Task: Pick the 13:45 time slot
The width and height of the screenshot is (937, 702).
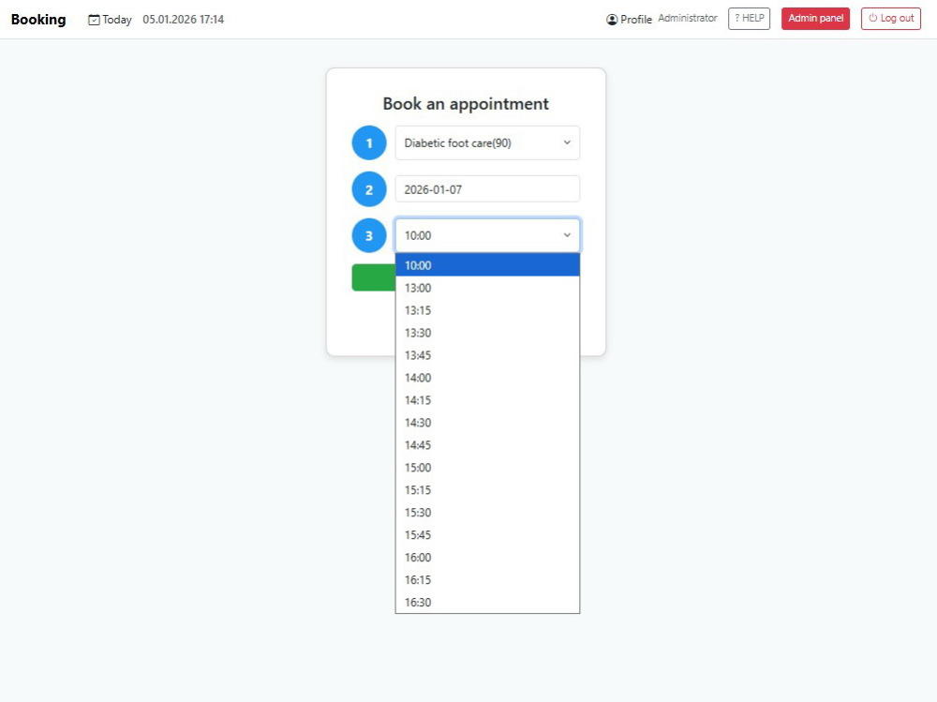Action: pyautogui.click(x=487, y=355)
